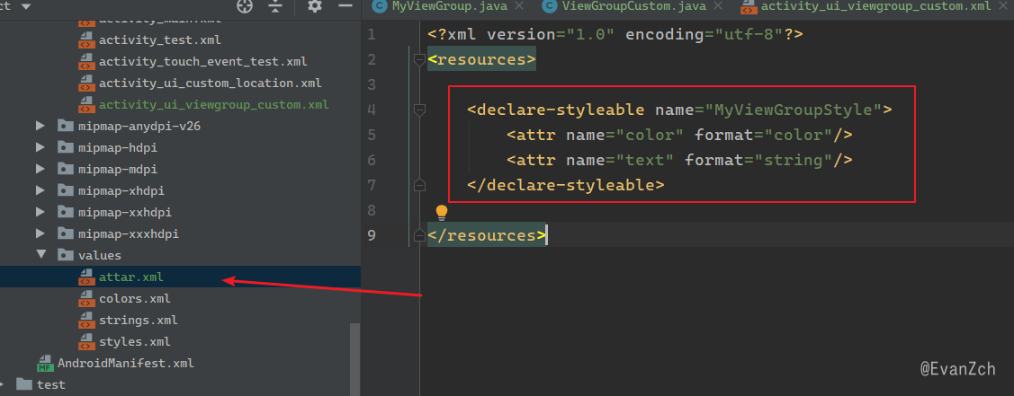
Task: Select styles.xml in the values folder
Action: pyautogui.click(x=135, y=341)
